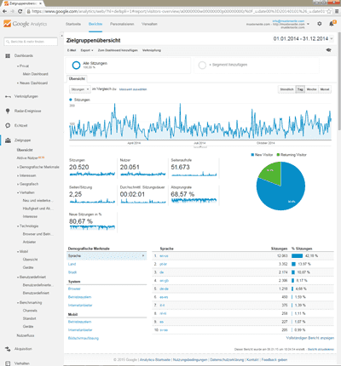Click Zum Dashboard hinzufügen

(x=118, y=50)
